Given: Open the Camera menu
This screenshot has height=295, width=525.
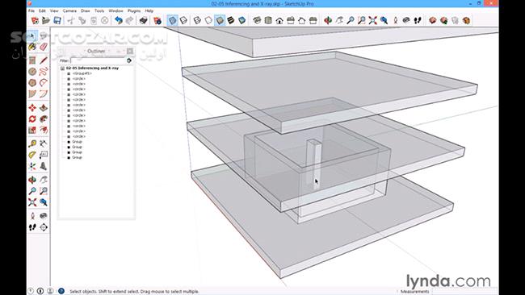Looking at the screenshot, I should coord(69,10).
